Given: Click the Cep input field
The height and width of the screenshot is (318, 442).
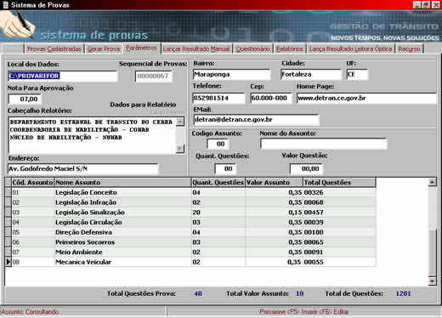Looking at the screenshot, I should pyautogui.click(x=271, y=98).
